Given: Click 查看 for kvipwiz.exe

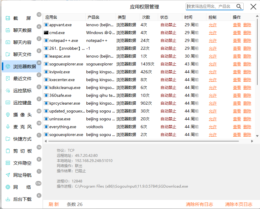Looking at the screenshot, I should 237,72.
